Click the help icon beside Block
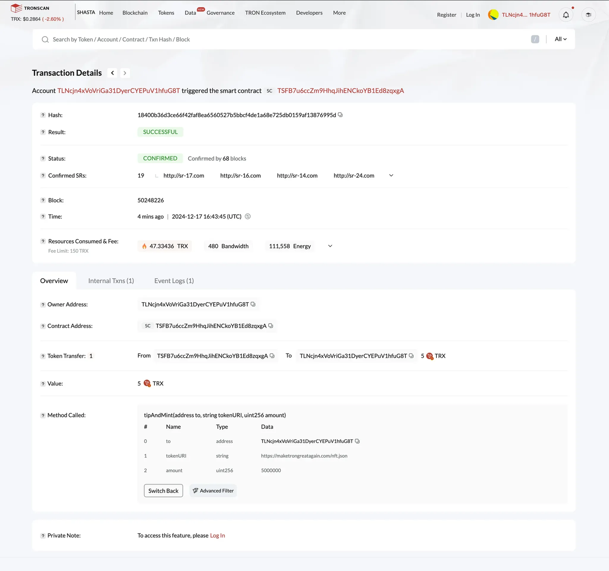 (x=43, y=200)
